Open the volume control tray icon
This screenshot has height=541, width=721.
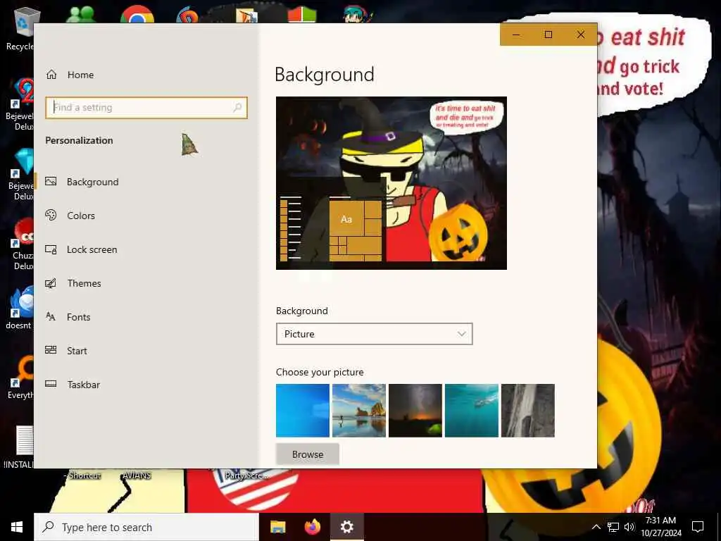pos(629,527)
